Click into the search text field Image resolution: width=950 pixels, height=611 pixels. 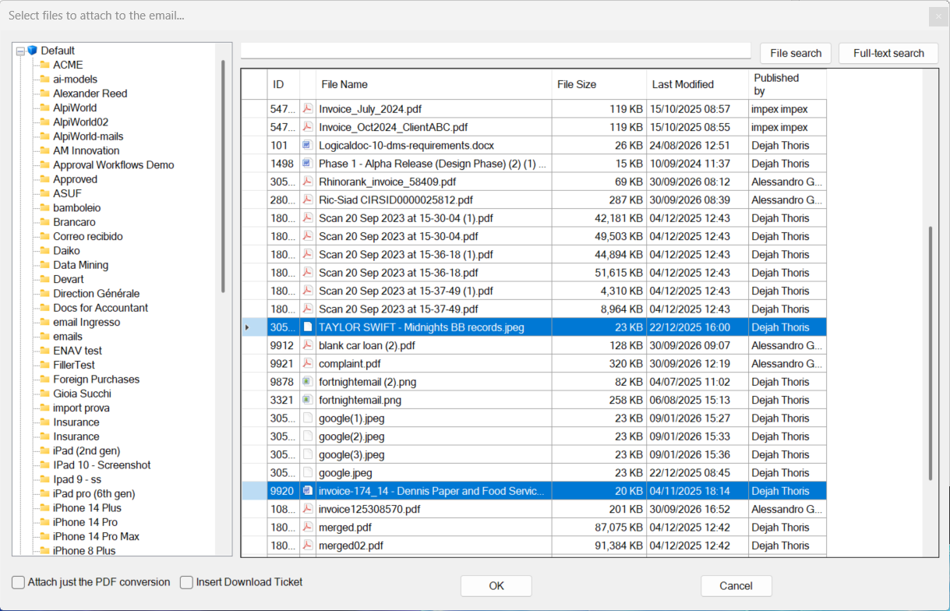point(496,51)
